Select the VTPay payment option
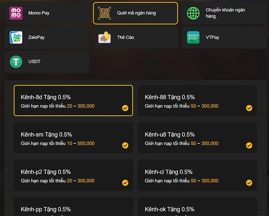The width and height of the screenshot is (269, 216). [224, 37]
